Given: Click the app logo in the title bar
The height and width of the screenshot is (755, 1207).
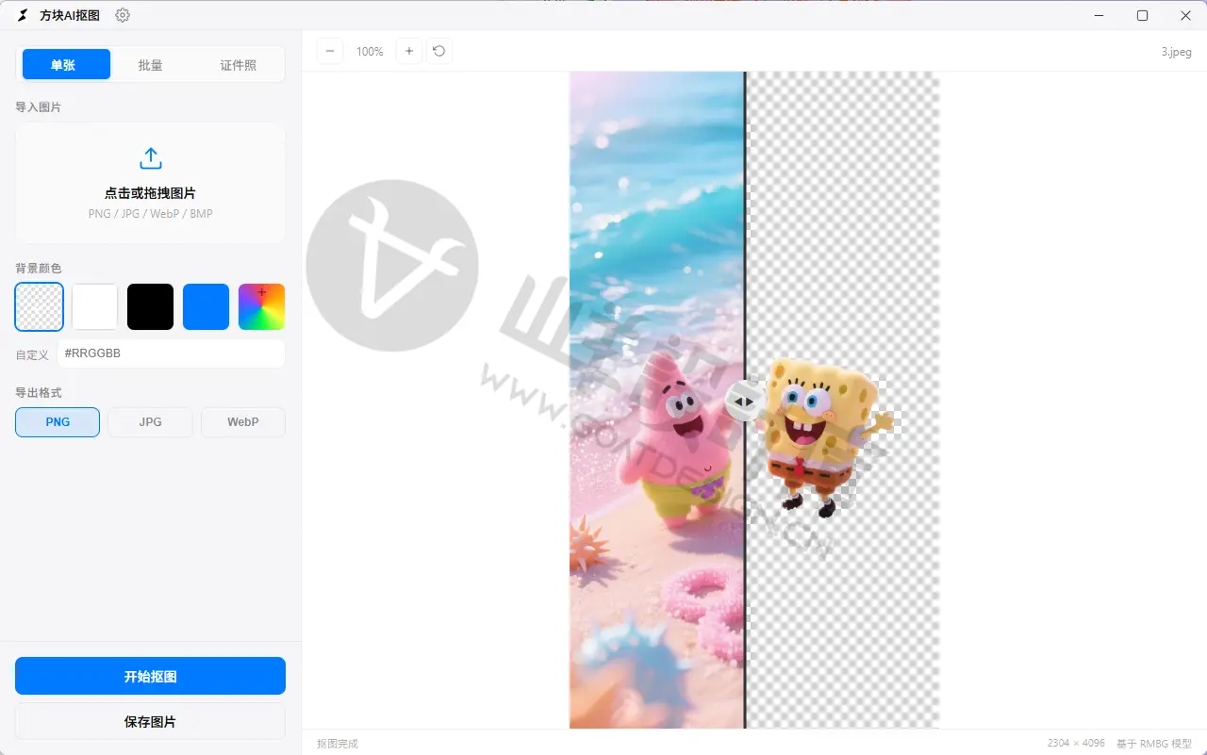Looking at the screenshot, I should tap(23, 15).
